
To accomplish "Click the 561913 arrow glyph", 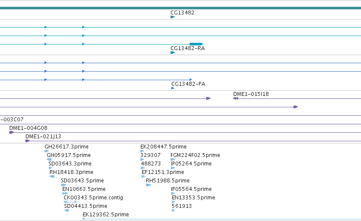I will click(x=174, y=210).
